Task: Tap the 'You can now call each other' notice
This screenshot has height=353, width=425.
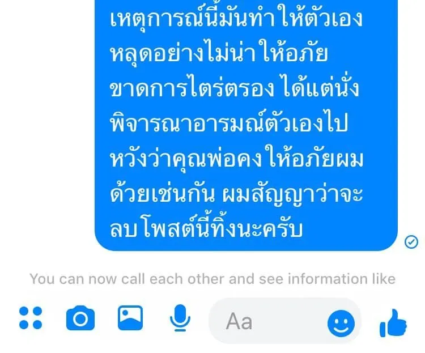Action: tap(212, 279)
